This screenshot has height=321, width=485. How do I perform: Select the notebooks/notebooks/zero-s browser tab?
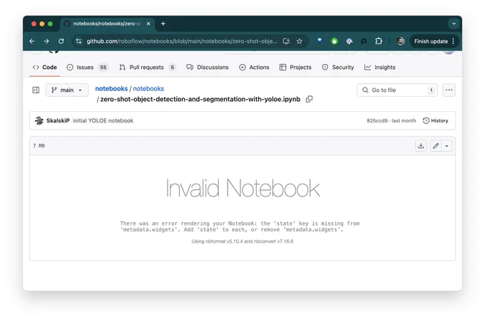[x=107, y=23]
